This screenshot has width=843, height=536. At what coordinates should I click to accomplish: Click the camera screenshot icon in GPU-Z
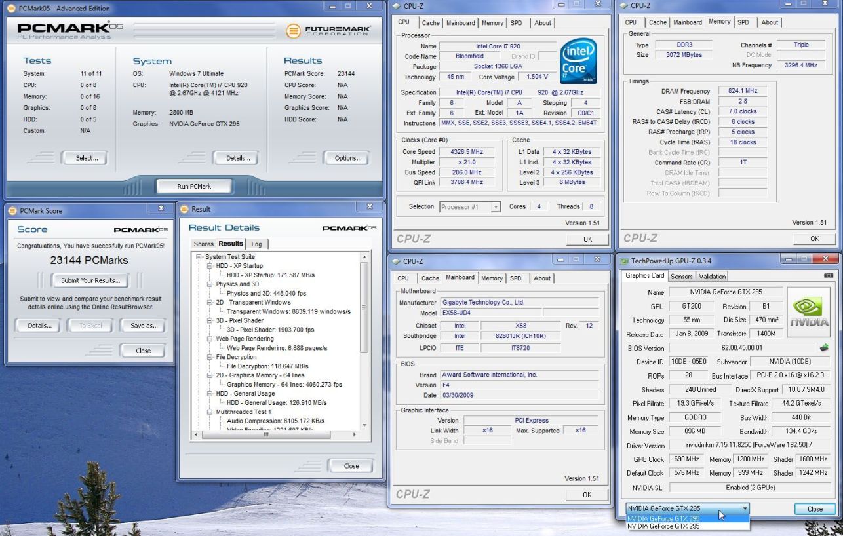coord(829,277)
